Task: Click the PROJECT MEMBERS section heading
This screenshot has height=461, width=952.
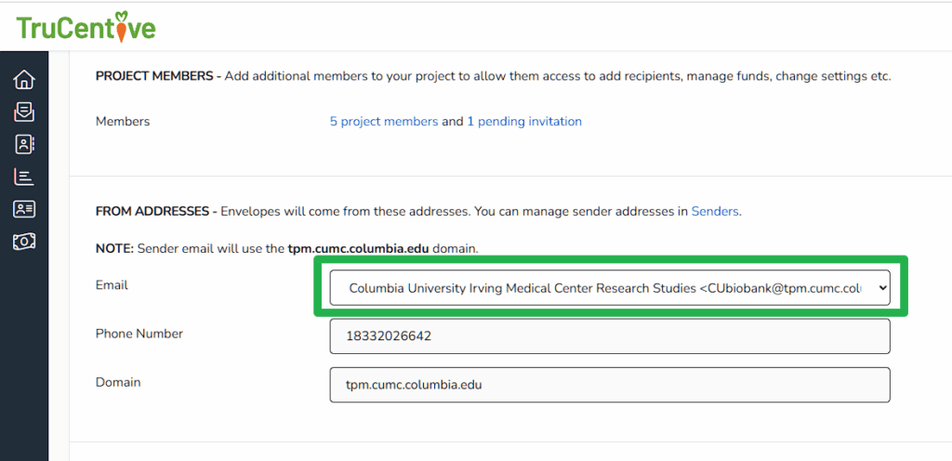Action: click(154, 76)
